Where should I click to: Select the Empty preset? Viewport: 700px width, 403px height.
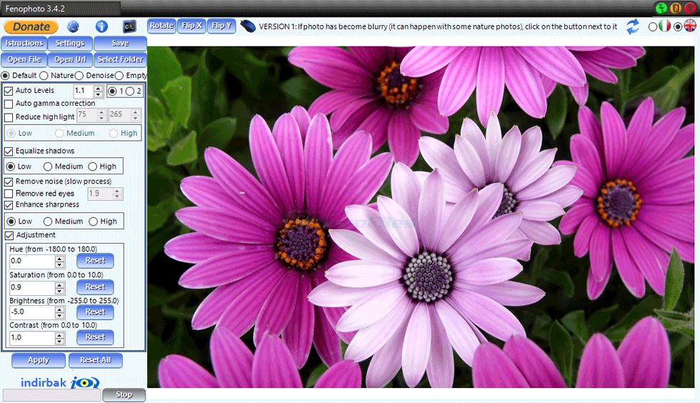[x=119, y=76]
